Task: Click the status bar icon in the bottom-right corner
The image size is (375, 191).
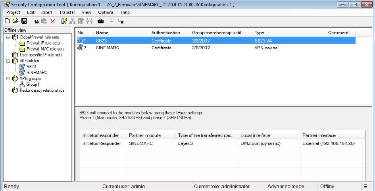Action: tap(365, 186)
